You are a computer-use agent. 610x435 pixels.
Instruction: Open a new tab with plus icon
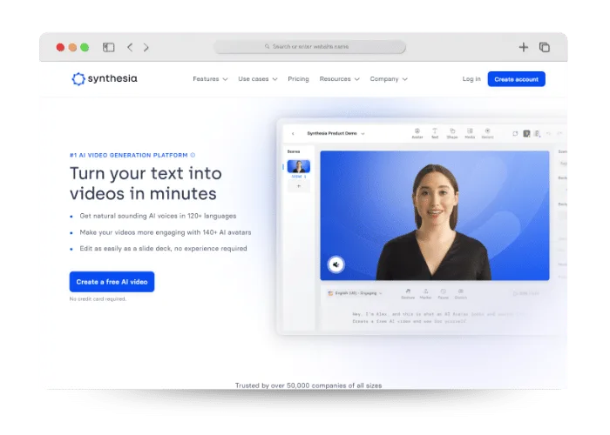[523, 47]
